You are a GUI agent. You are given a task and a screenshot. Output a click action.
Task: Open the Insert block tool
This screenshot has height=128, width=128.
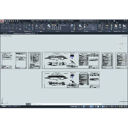point(71,26)
